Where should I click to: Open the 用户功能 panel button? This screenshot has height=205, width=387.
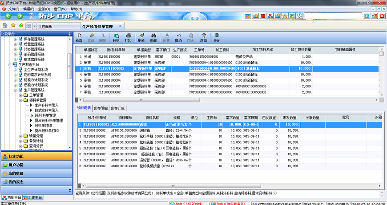click(x=36, y=165)
